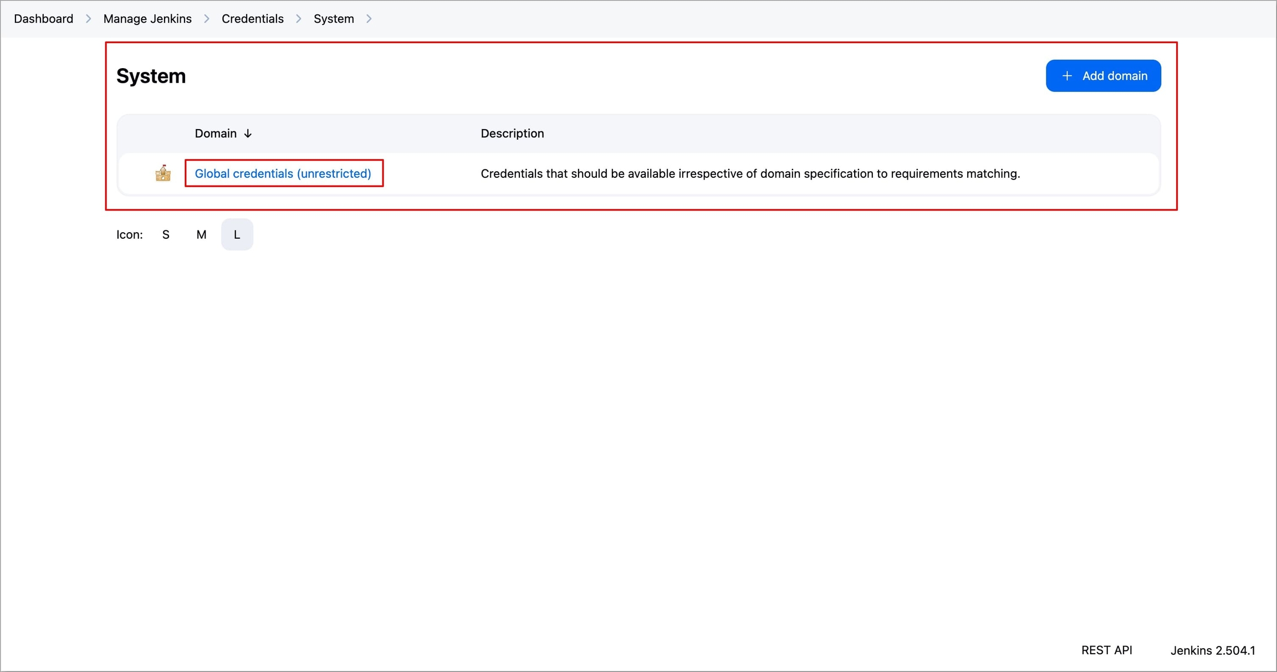This screenshot has width=1277, height=672.
Task: Navigate to Credentials breadcrumb
Action: (252, 19)
